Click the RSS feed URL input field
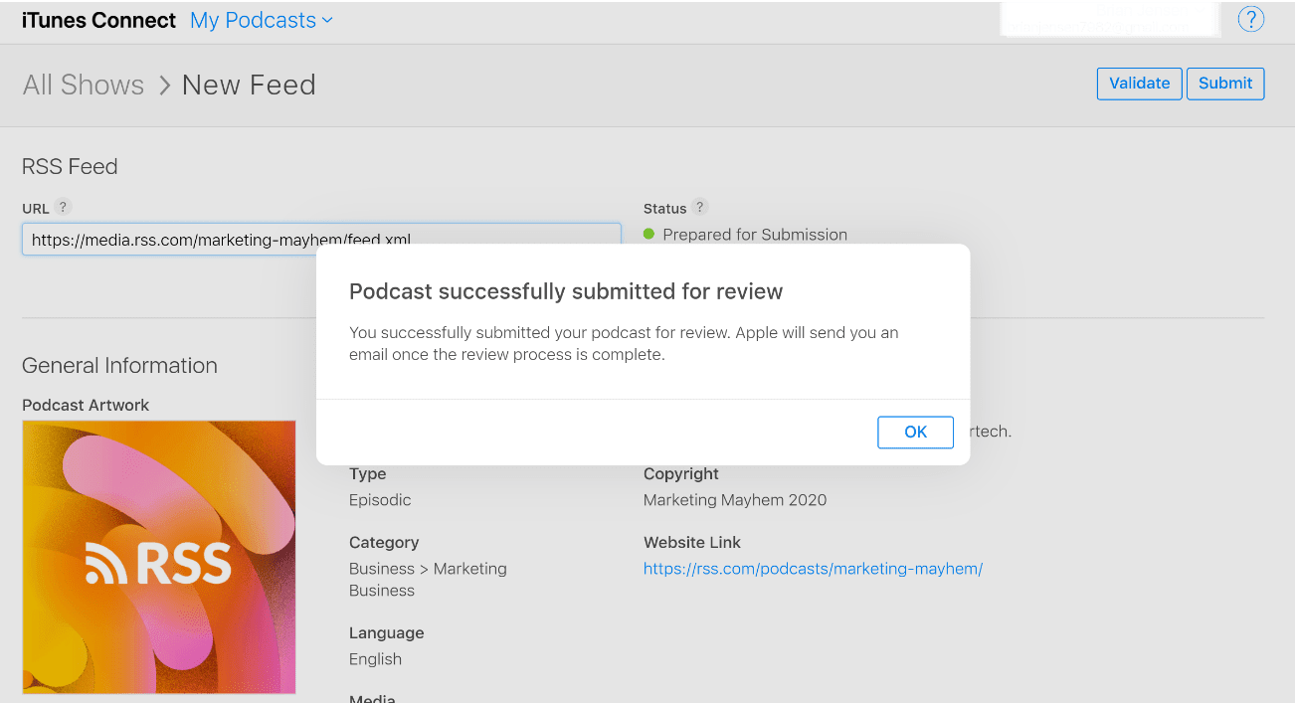This screenshot has height=703, width=1296. click(x=321, y=239)
